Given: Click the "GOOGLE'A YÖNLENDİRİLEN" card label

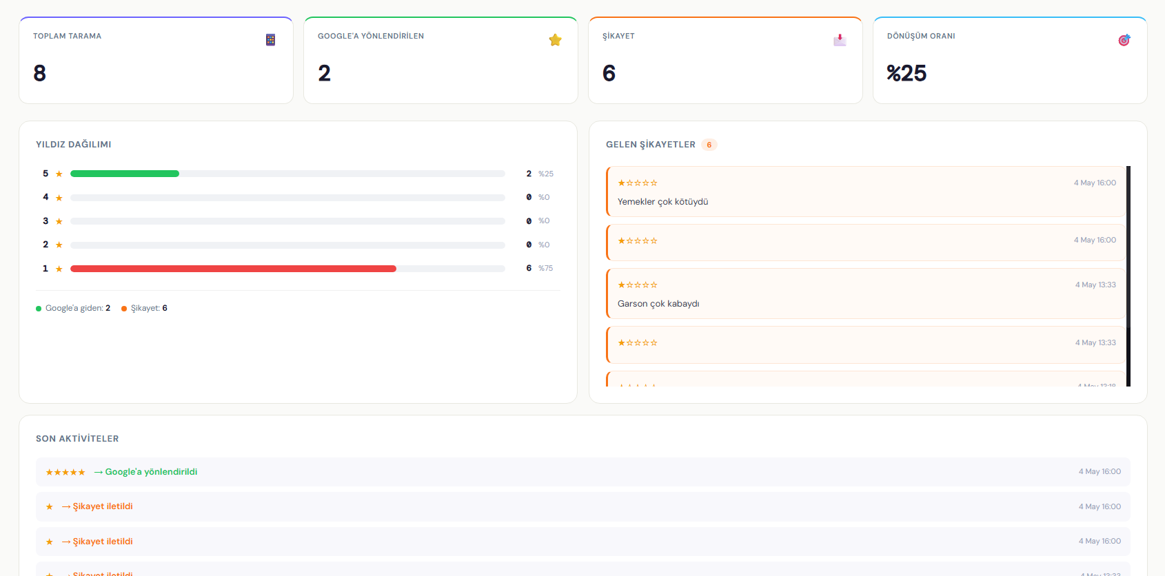Looking at the screenshot, I should [371, 36].
